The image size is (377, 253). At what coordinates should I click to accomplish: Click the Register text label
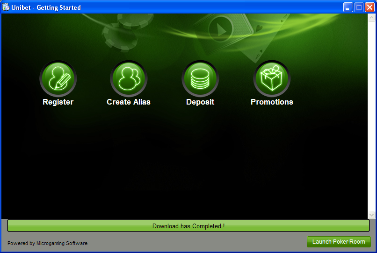pos(58,102)
